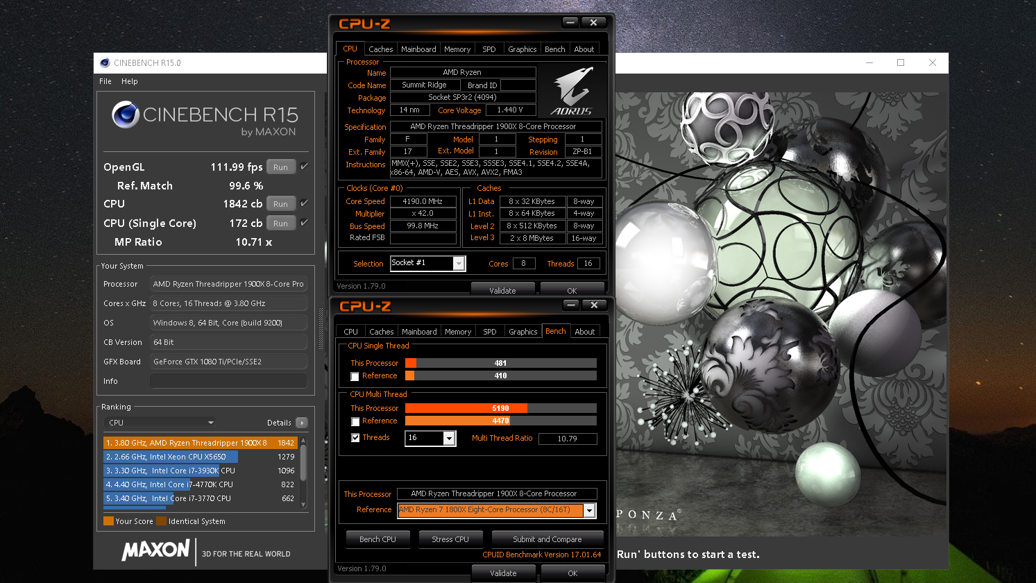Click the MAXON logo in CINEBENCH footer
The image size is (1036, 583).
[155, 550]
